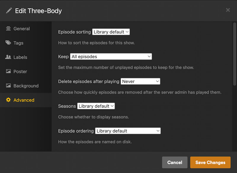Click 'How to sort the episodes' description
This screenshot has height=173, width=237.
coord(96,43)
